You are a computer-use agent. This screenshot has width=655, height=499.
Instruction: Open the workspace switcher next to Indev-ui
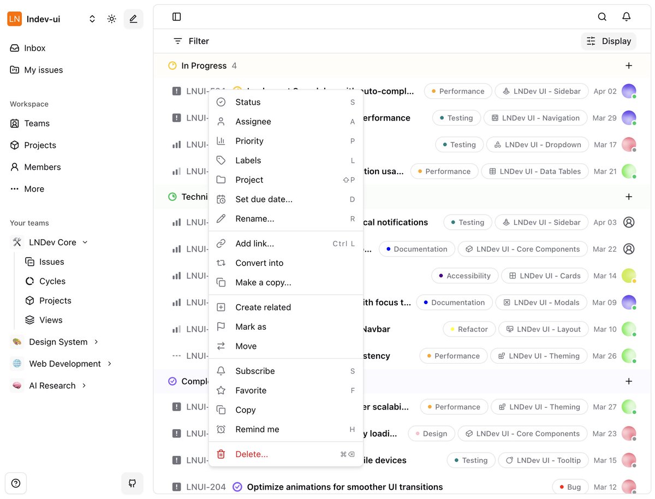coord(92,18)
